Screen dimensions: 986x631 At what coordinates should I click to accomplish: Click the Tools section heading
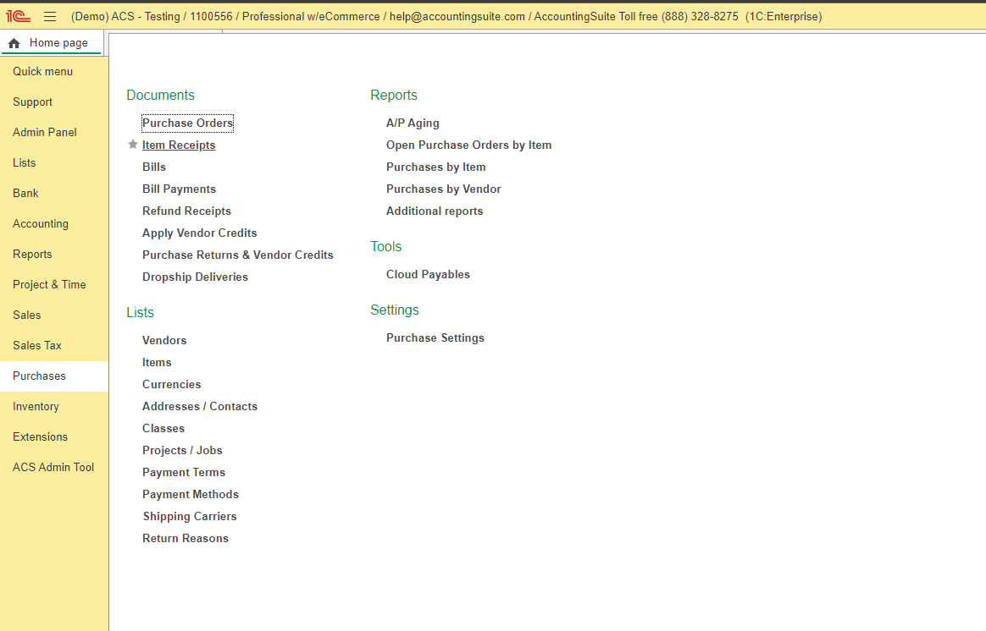click(x=386, y=246)
